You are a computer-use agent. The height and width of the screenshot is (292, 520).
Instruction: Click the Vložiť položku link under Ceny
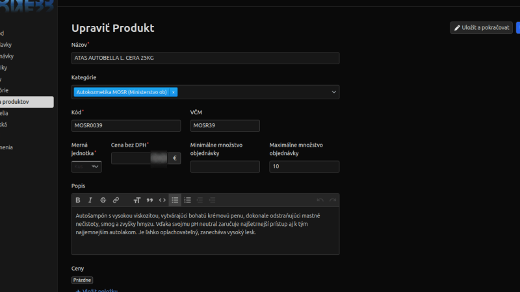click(96, 290)
